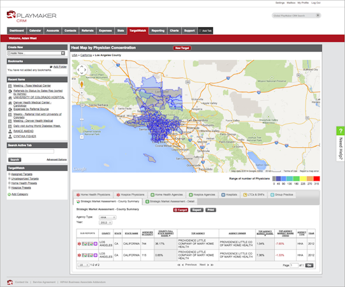The height and width of the screenshot is (287, 345).
Task: Click the My Profile link
Action: 303,3
